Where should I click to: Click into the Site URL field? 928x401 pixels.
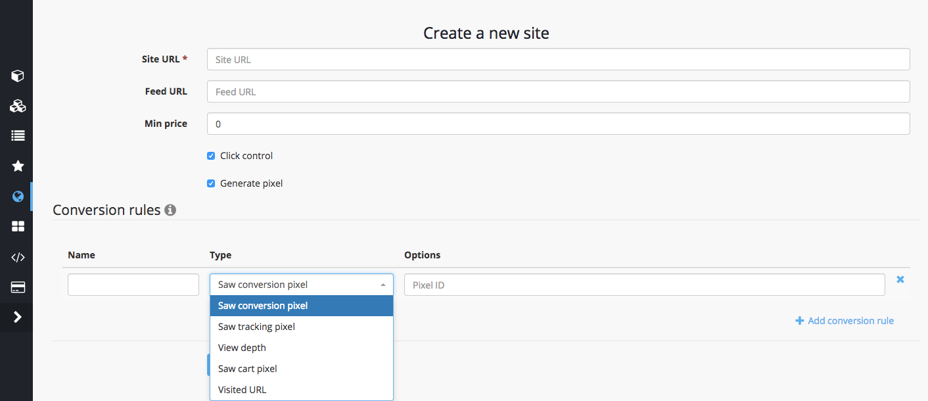pos(558,59)
